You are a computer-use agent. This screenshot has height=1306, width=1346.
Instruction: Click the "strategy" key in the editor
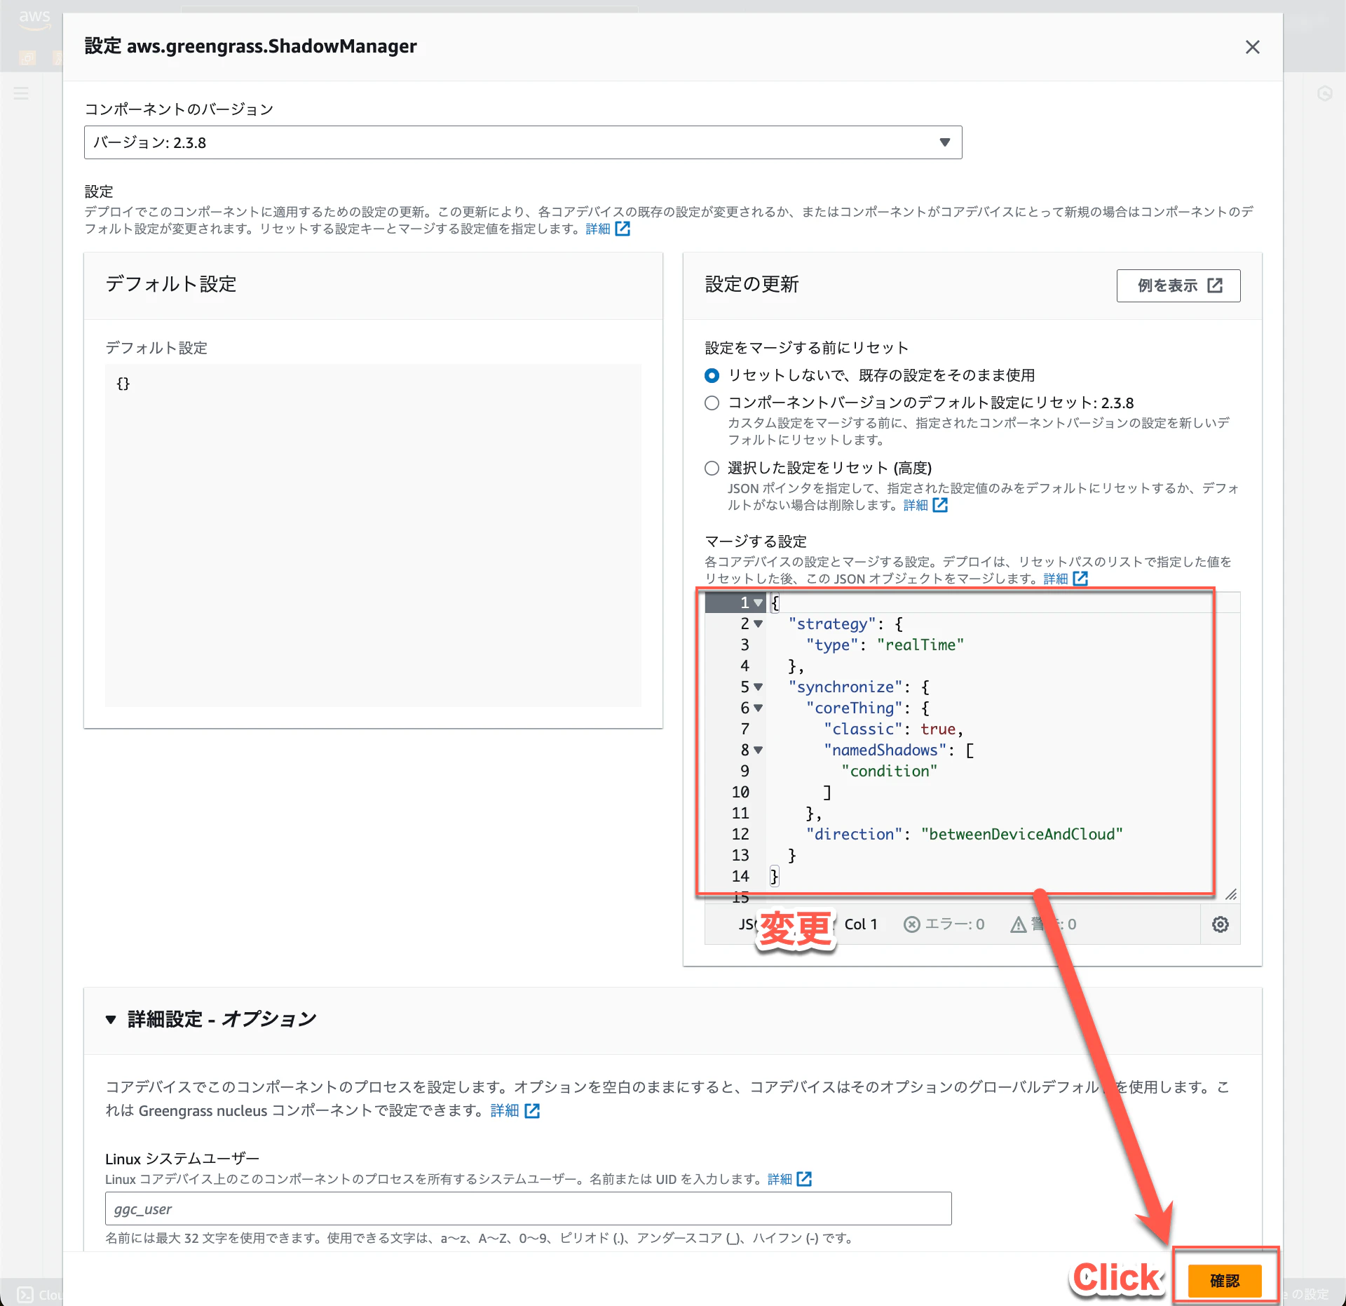point(832,624)
